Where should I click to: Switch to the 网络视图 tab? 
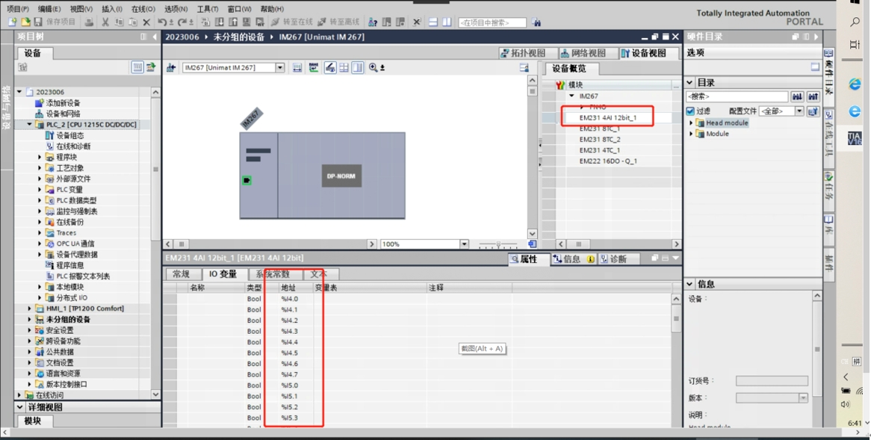coord(583,53)
